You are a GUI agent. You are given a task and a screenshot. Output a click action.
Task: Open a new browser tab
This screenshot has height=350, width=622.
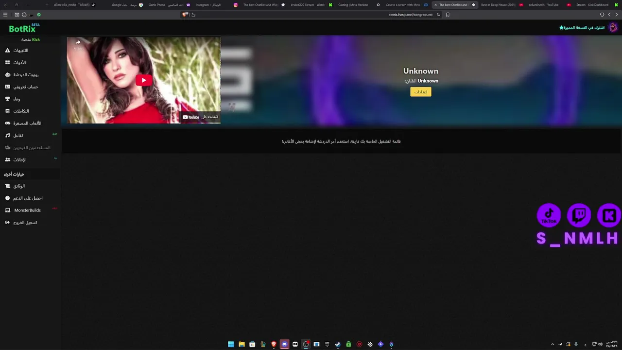coord(47,5)
